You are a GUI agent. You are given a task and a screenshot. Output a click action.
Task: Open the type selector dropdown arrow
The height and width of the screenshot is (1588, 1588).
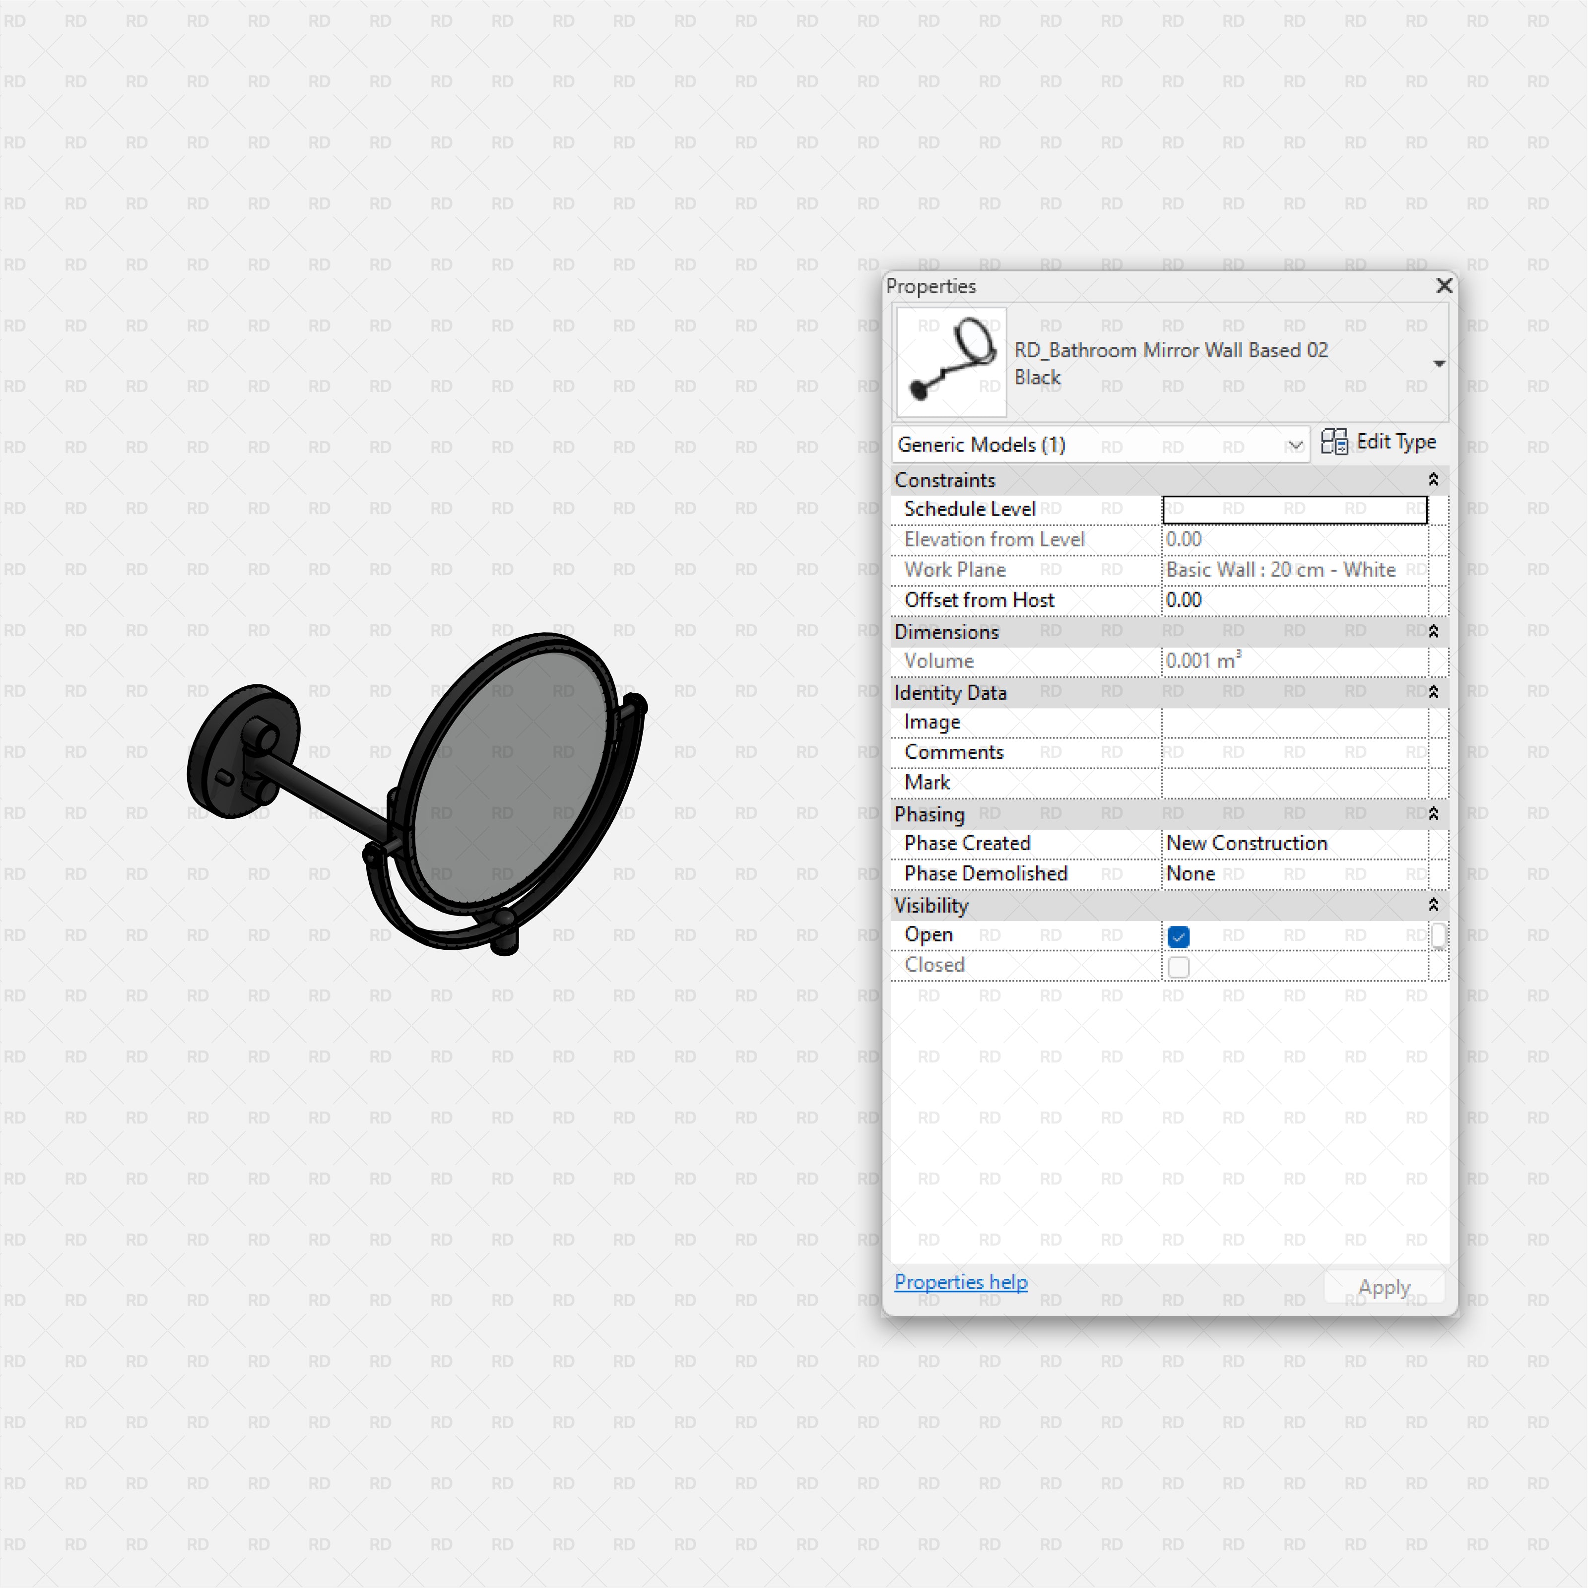1439,363
